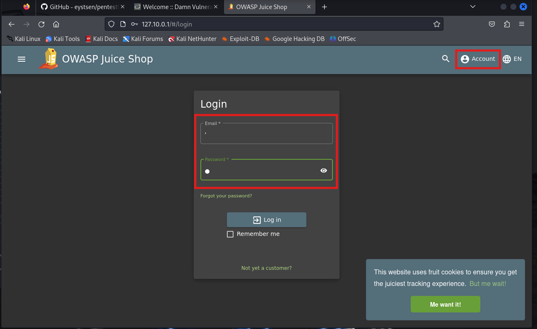537x329 pixels.
Task: Close the GitHub tab
Action: [x=123, y=7]
